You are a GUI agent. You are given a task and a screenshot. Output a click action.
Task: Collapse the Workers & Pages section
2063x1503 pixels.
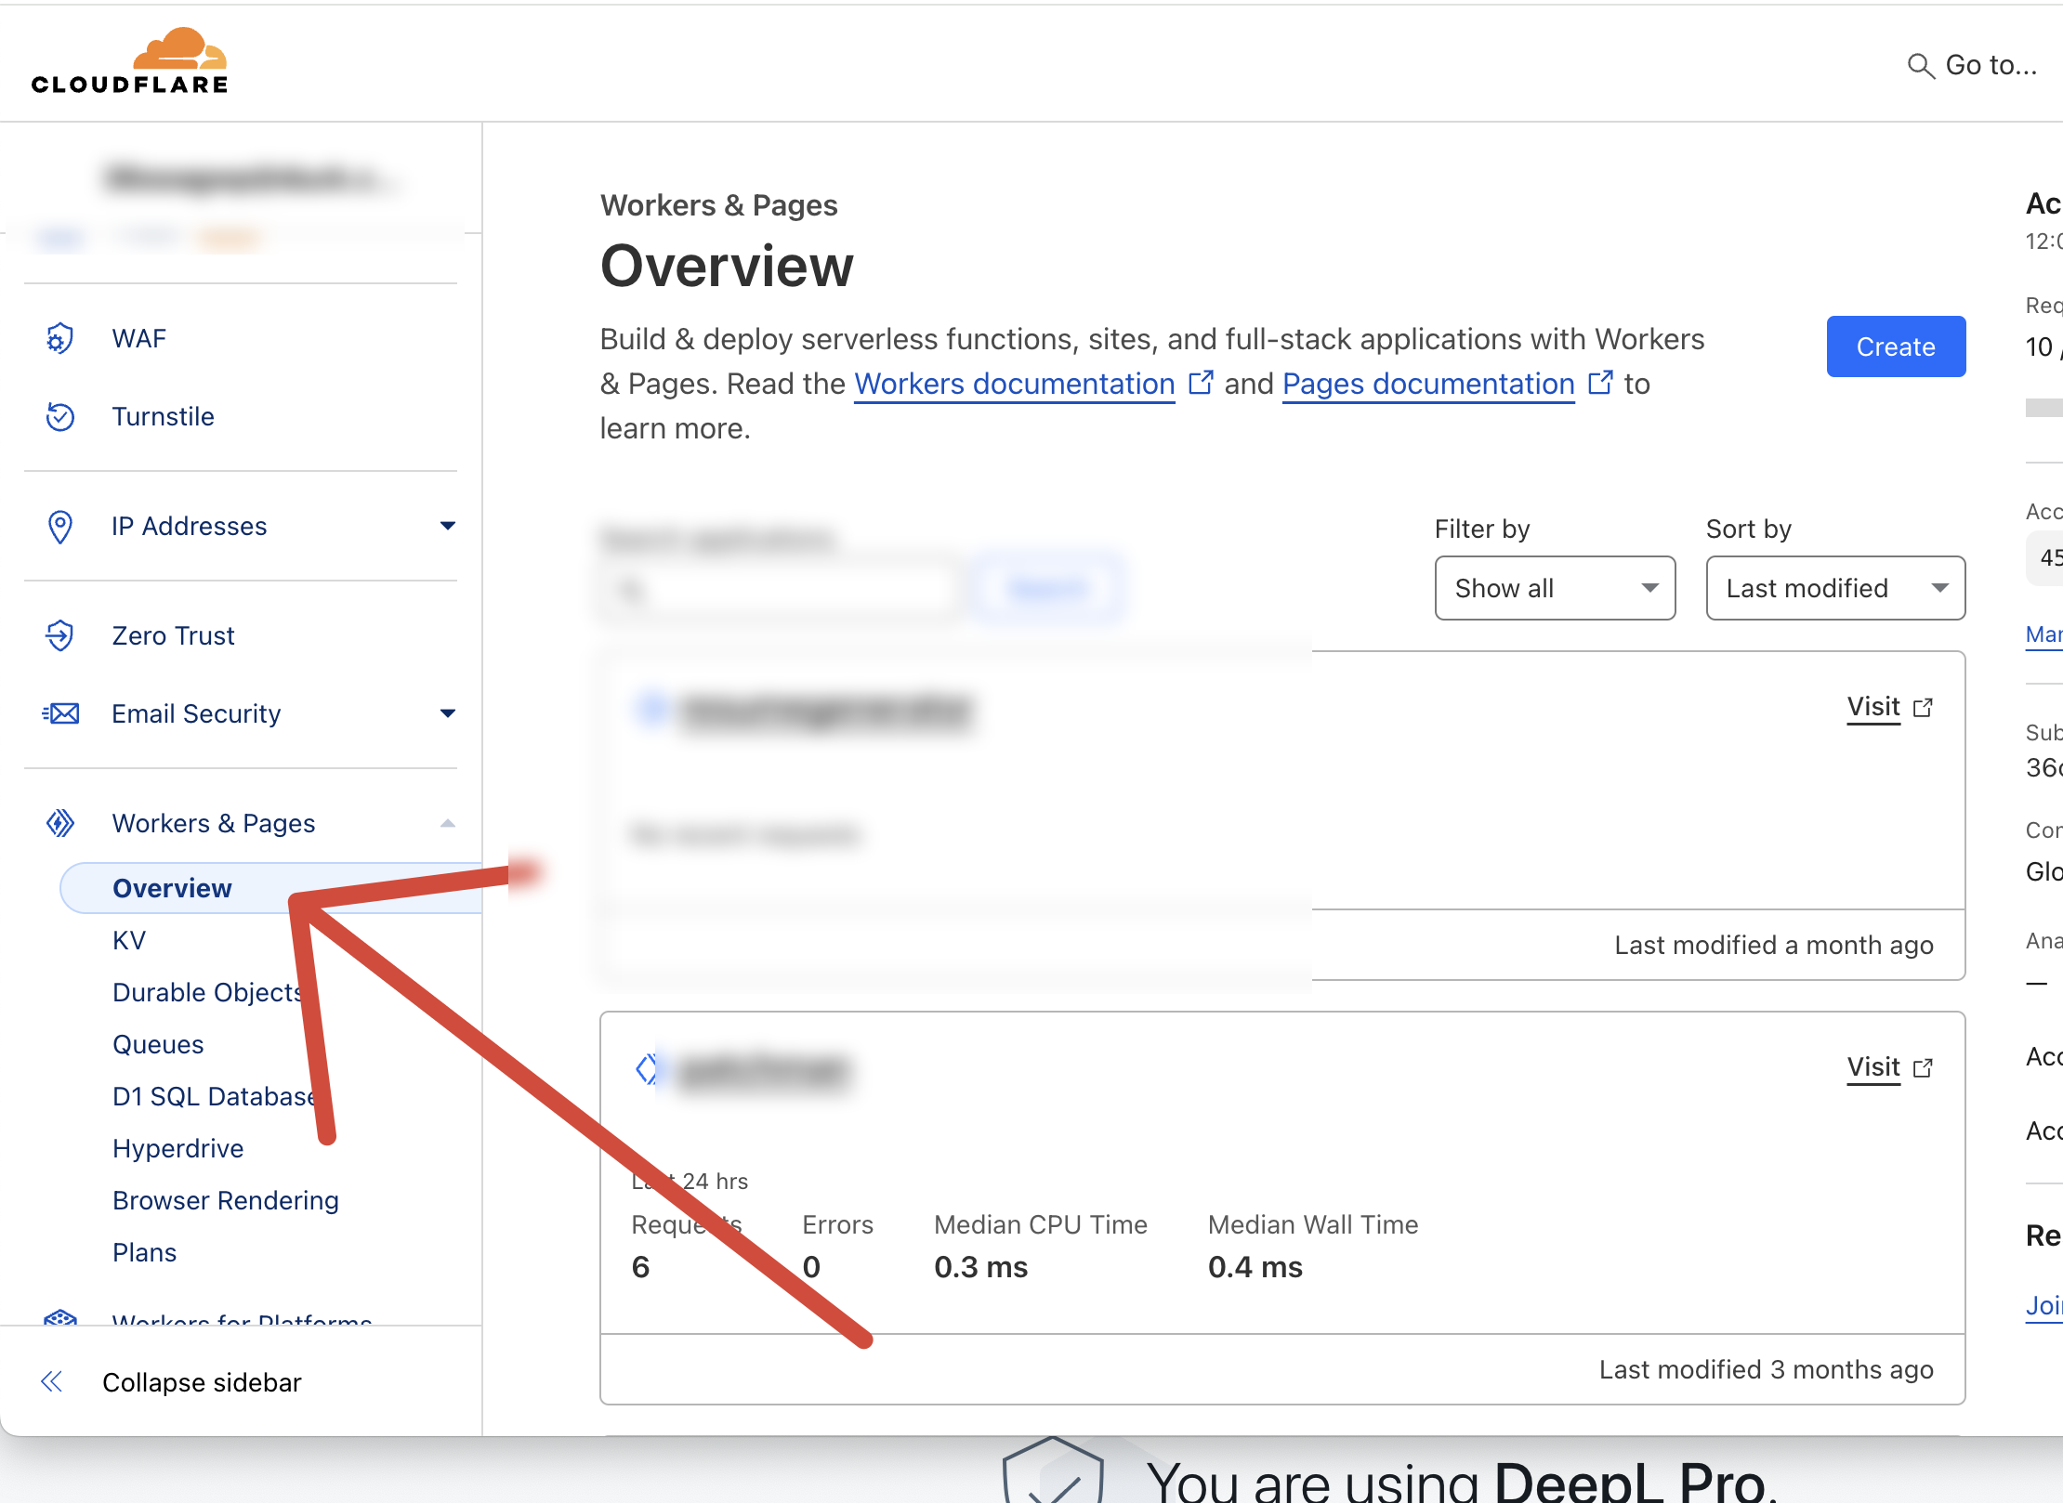448,823
